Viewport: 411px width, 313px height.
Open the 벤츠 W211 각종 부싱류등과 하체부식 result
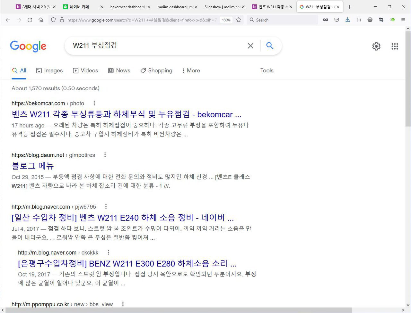pos(127,114)
